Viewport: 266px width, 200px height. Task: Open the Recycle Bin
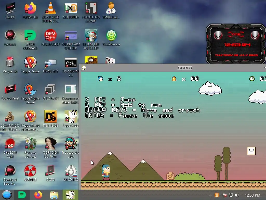10,65
